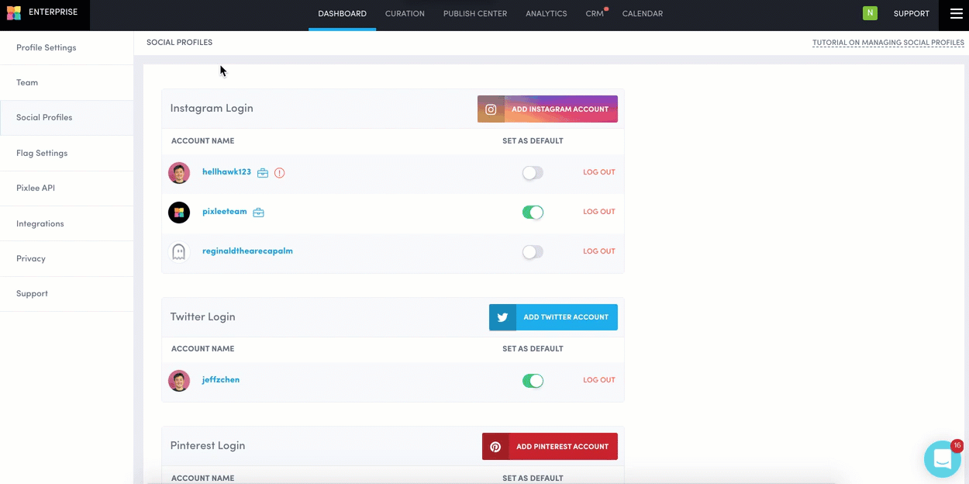This screenshot has width=969, height=484.
Task: Toggle reginaldthearecapalm default switch
Action: click(x=533, y=252)
